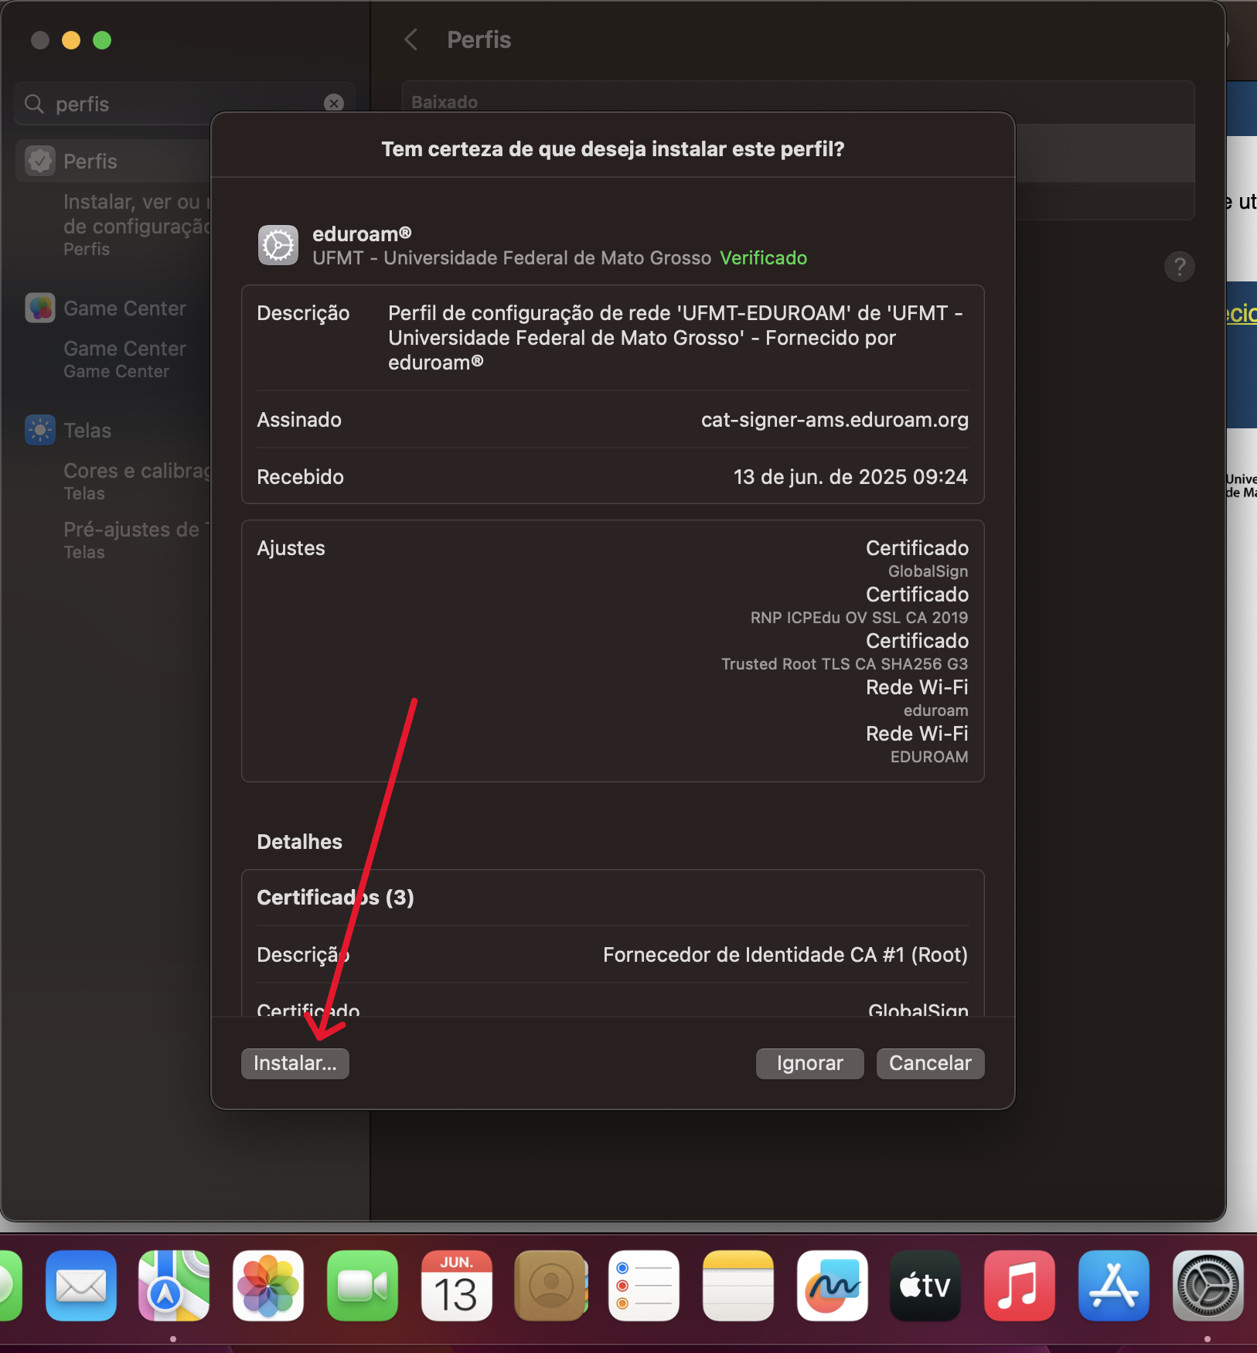Cancel the profile installation dialog
The image size is (1257, 1353).
(930, 1063)
